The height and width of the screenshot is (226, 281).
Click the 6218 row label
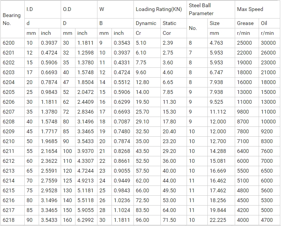13,220
